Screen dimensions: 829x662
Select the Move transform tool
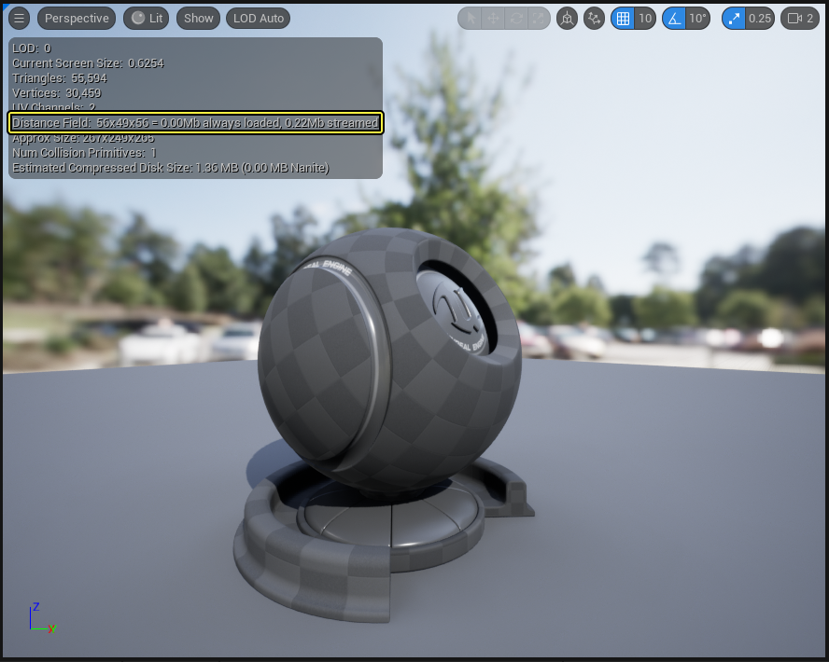[x=495, y=18]
